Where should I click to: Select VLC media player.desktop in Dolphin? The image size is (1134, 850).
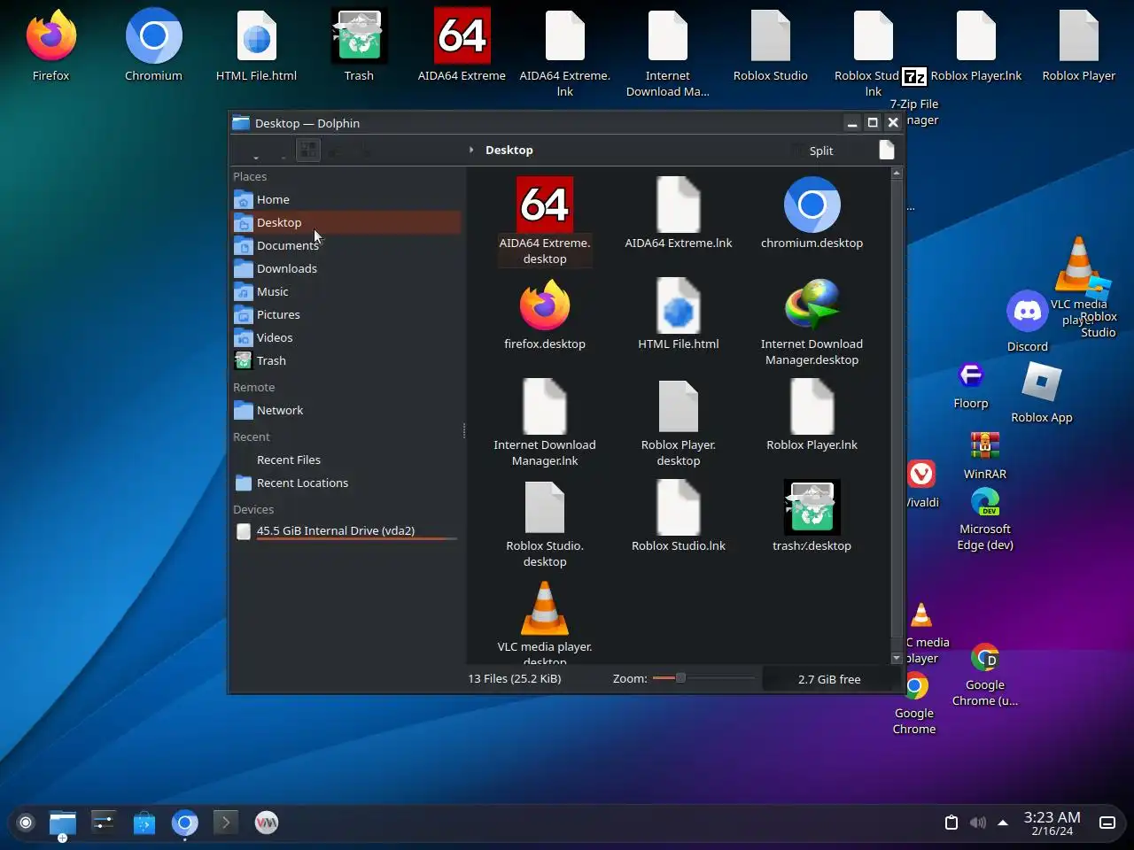coord(545,622)
